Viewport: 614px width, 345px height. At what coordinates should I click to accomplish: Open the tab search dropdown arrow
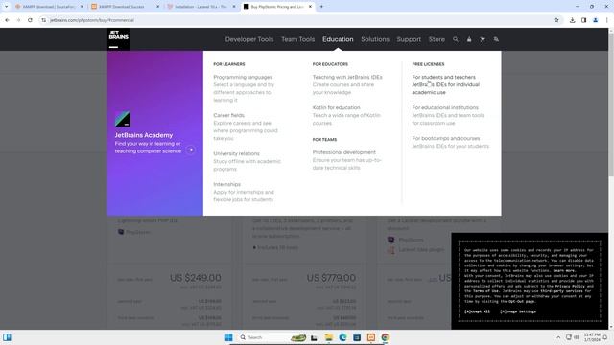(x=7, y=7)
